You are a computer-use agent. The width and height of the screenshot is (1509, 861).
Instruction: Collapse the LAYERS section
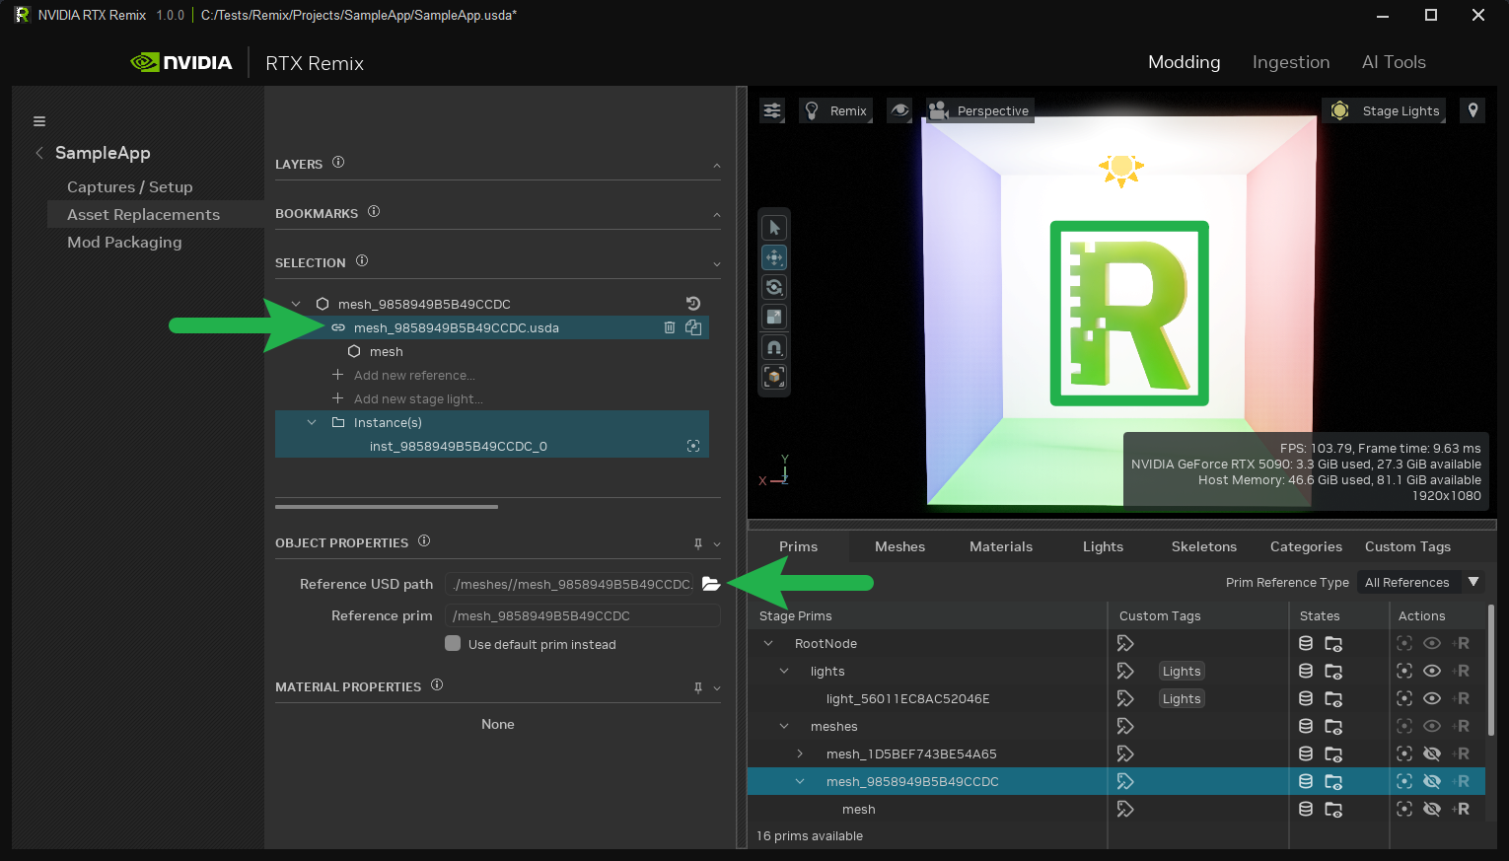[717, 165]
